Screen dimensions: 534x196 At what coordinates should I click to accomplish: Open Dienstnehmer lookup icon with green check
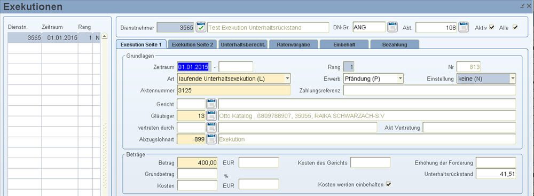(201, 27)
